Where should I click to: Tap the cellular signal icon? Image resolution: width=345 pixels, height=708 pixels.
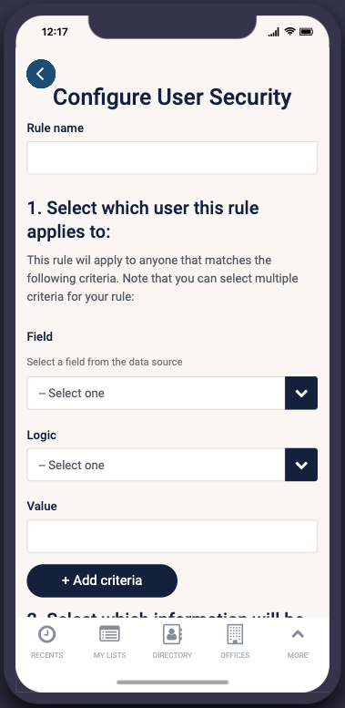[x=274, y=32]
